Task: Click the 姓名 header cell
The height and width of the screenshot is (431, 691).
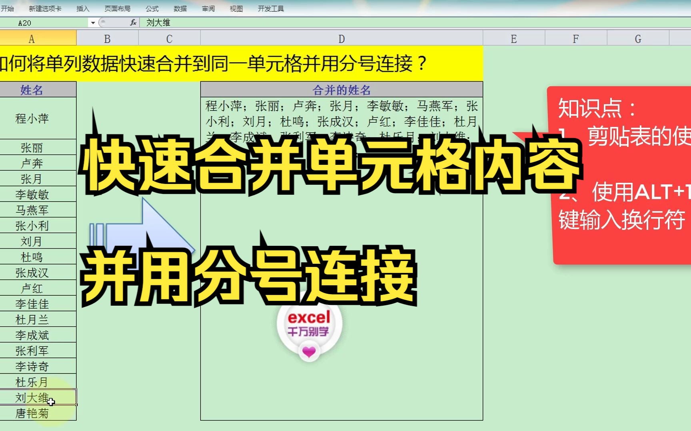Action: 38,90
